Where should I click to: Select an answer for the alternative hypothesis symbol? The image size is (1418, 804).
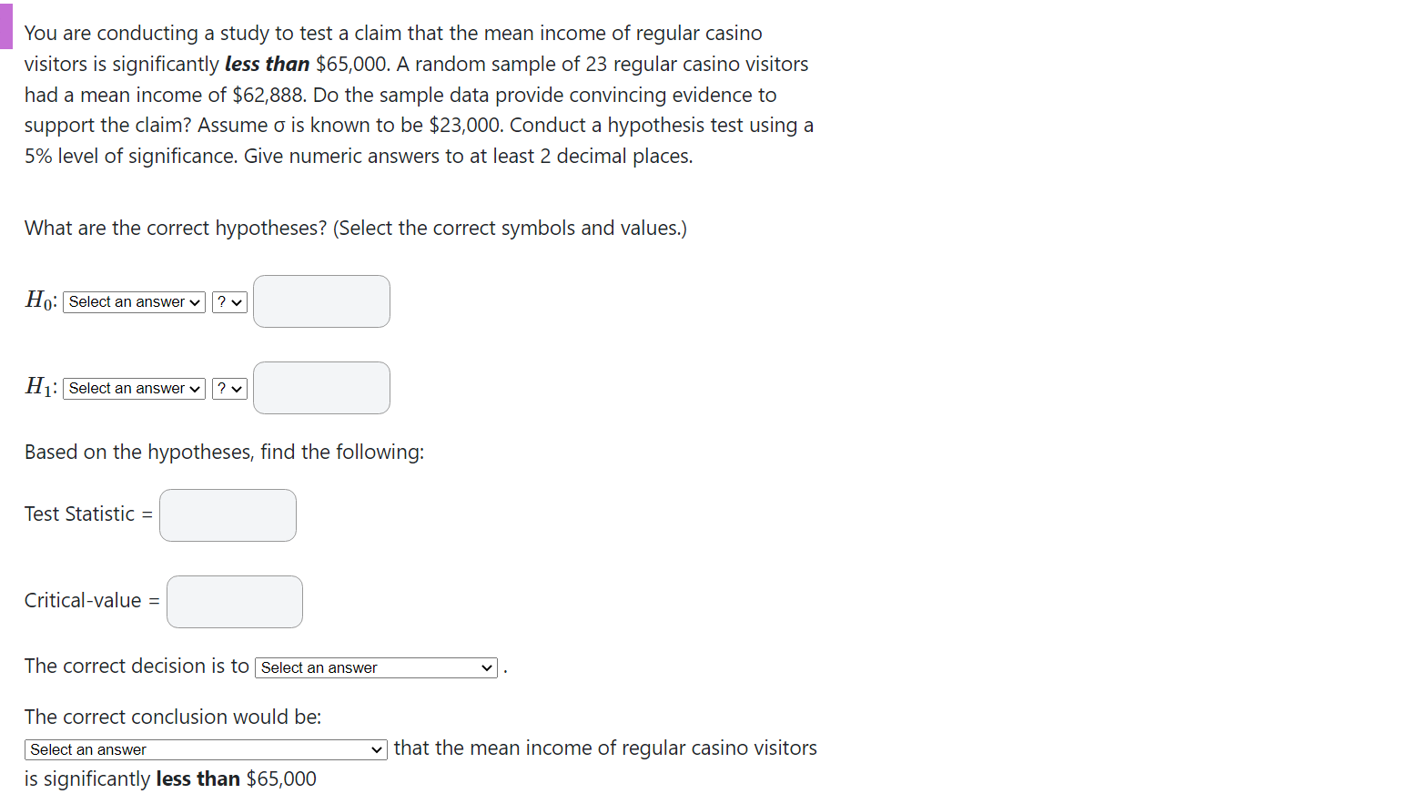tap(133, 388)
